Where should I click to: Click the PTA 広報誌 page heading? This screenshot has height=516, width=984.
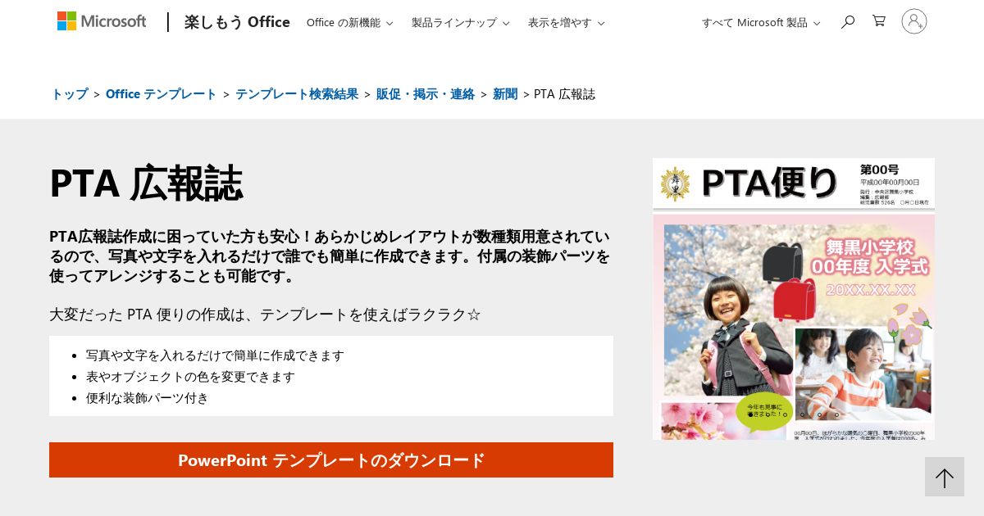point(146,183)
